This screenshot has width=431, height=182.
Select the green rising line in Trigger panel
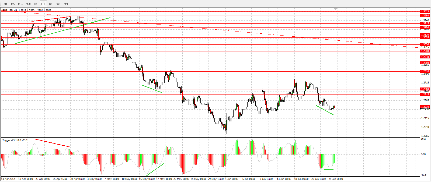tap(155, 170)
